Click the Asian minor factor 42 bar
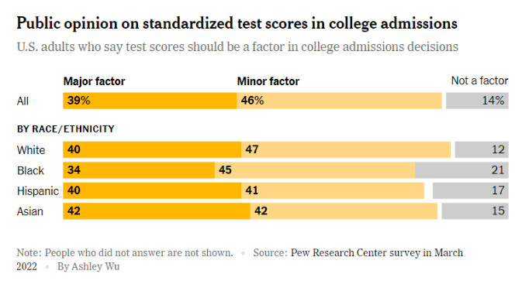The image size is (522, 281). click(344, 211)
